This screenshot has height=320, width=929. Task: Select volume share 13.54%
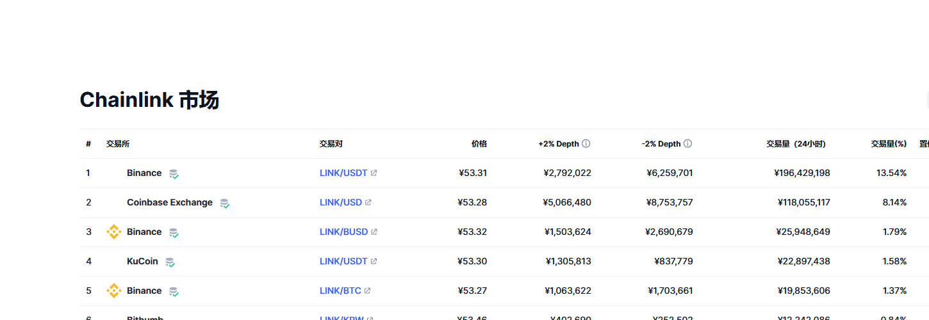coord(892,173)
